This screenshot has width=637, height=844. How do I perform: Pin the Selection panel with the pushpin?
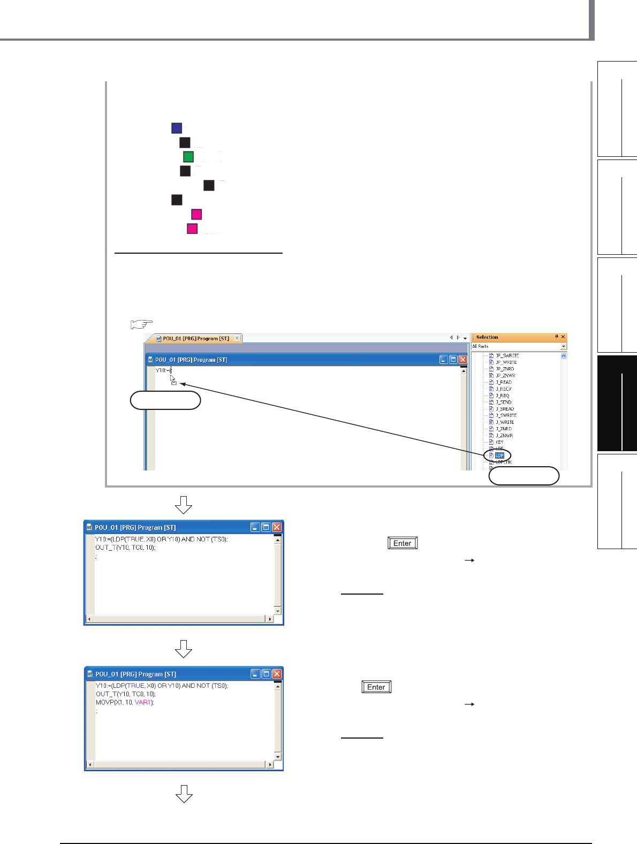click(556, 337)
